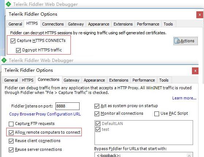
Task: Click the Actions button with certificate icon
Action: point(185,41)
